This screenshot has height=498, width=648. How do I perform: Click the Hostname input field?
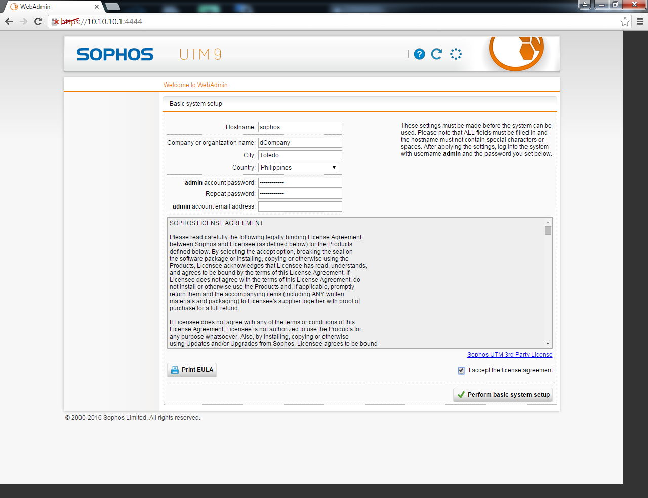pyautogui.click(x=300, y=127)
